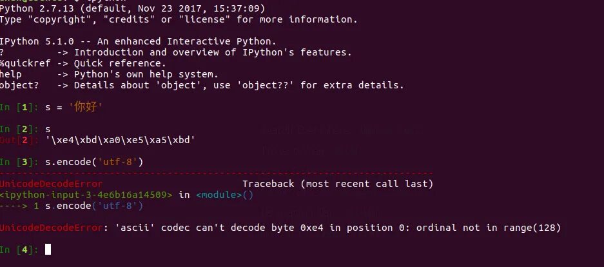
Task: Click the s.encode('utf-8') command at In [3]
Action: pyautogui.click(x=94, y=163)
